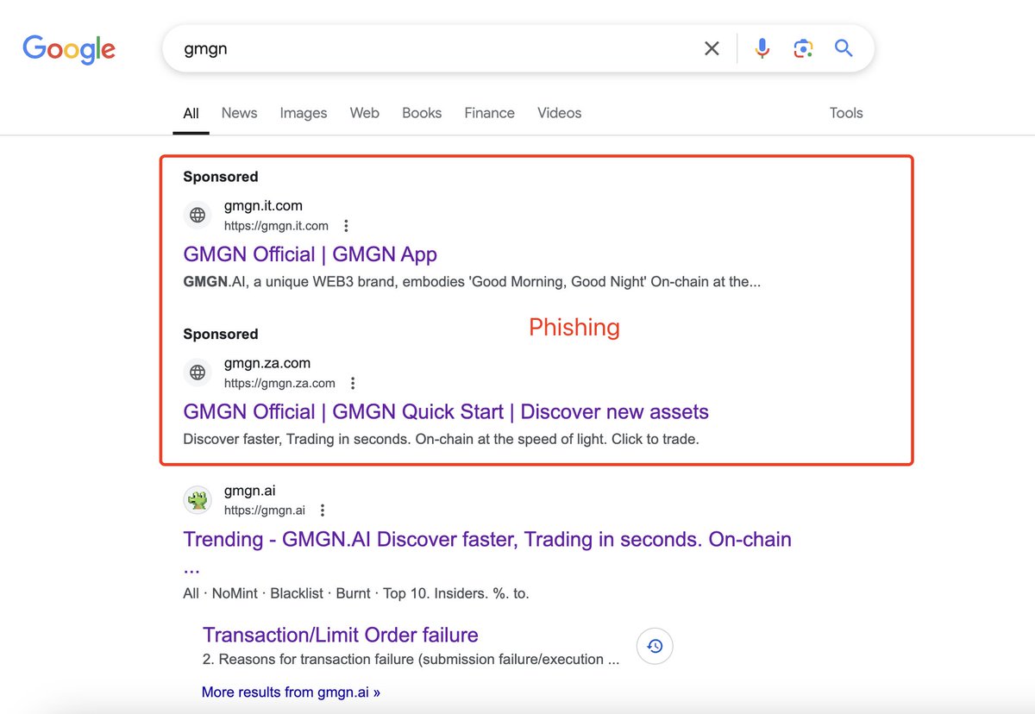1035x714 pixels.
Task: Click the gmgn.it.com site name
Action: pos(263,206)
